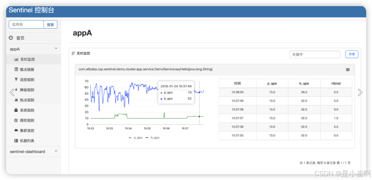Click the 15:37:58 time cell
Screen dimensions: 372x180
tap(237, 110)
